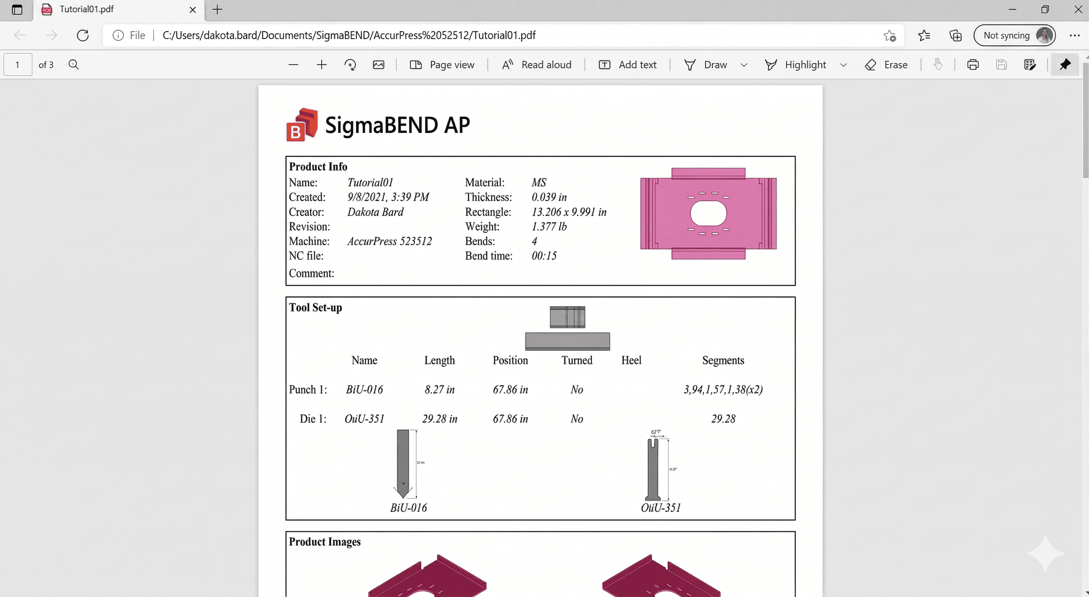Viewport: 1089px width, 597px height.
Task: Unpin the PDF toolbar
Action: click(x=1065, y=65)
